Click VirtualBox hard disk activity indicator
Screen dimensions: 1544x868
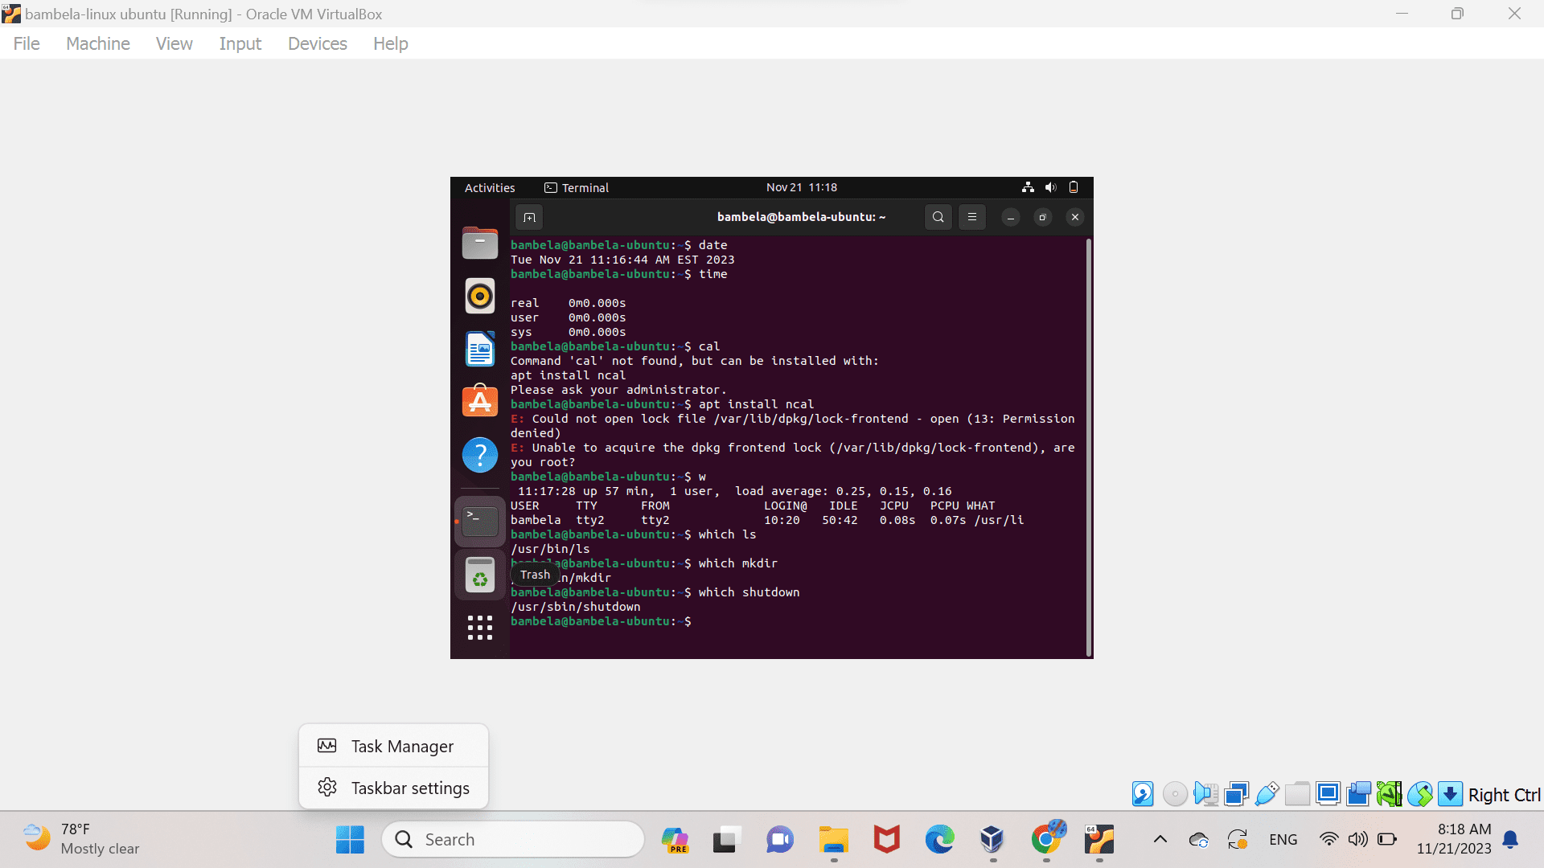click(1142, 794)
